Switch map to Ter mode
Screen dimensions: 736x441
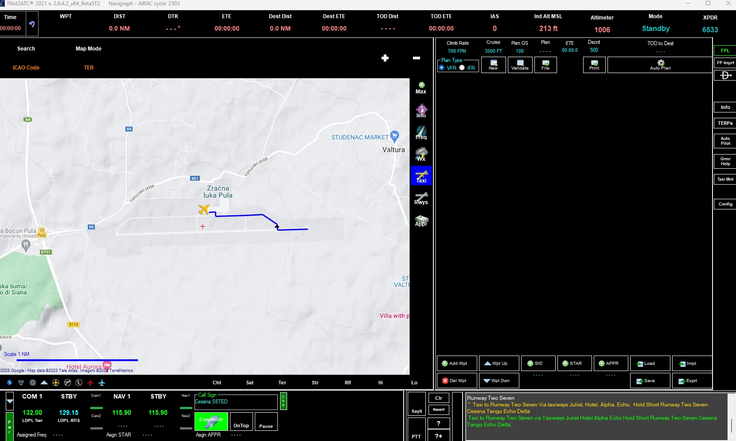coord(282,383)
